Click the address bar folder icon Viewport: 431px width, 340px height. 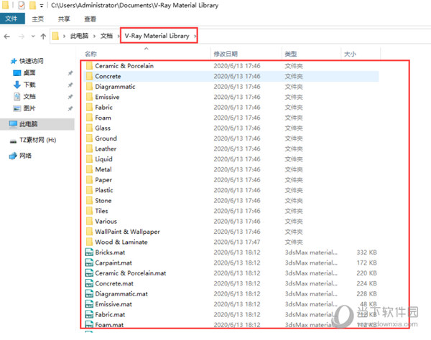(55, 36)
